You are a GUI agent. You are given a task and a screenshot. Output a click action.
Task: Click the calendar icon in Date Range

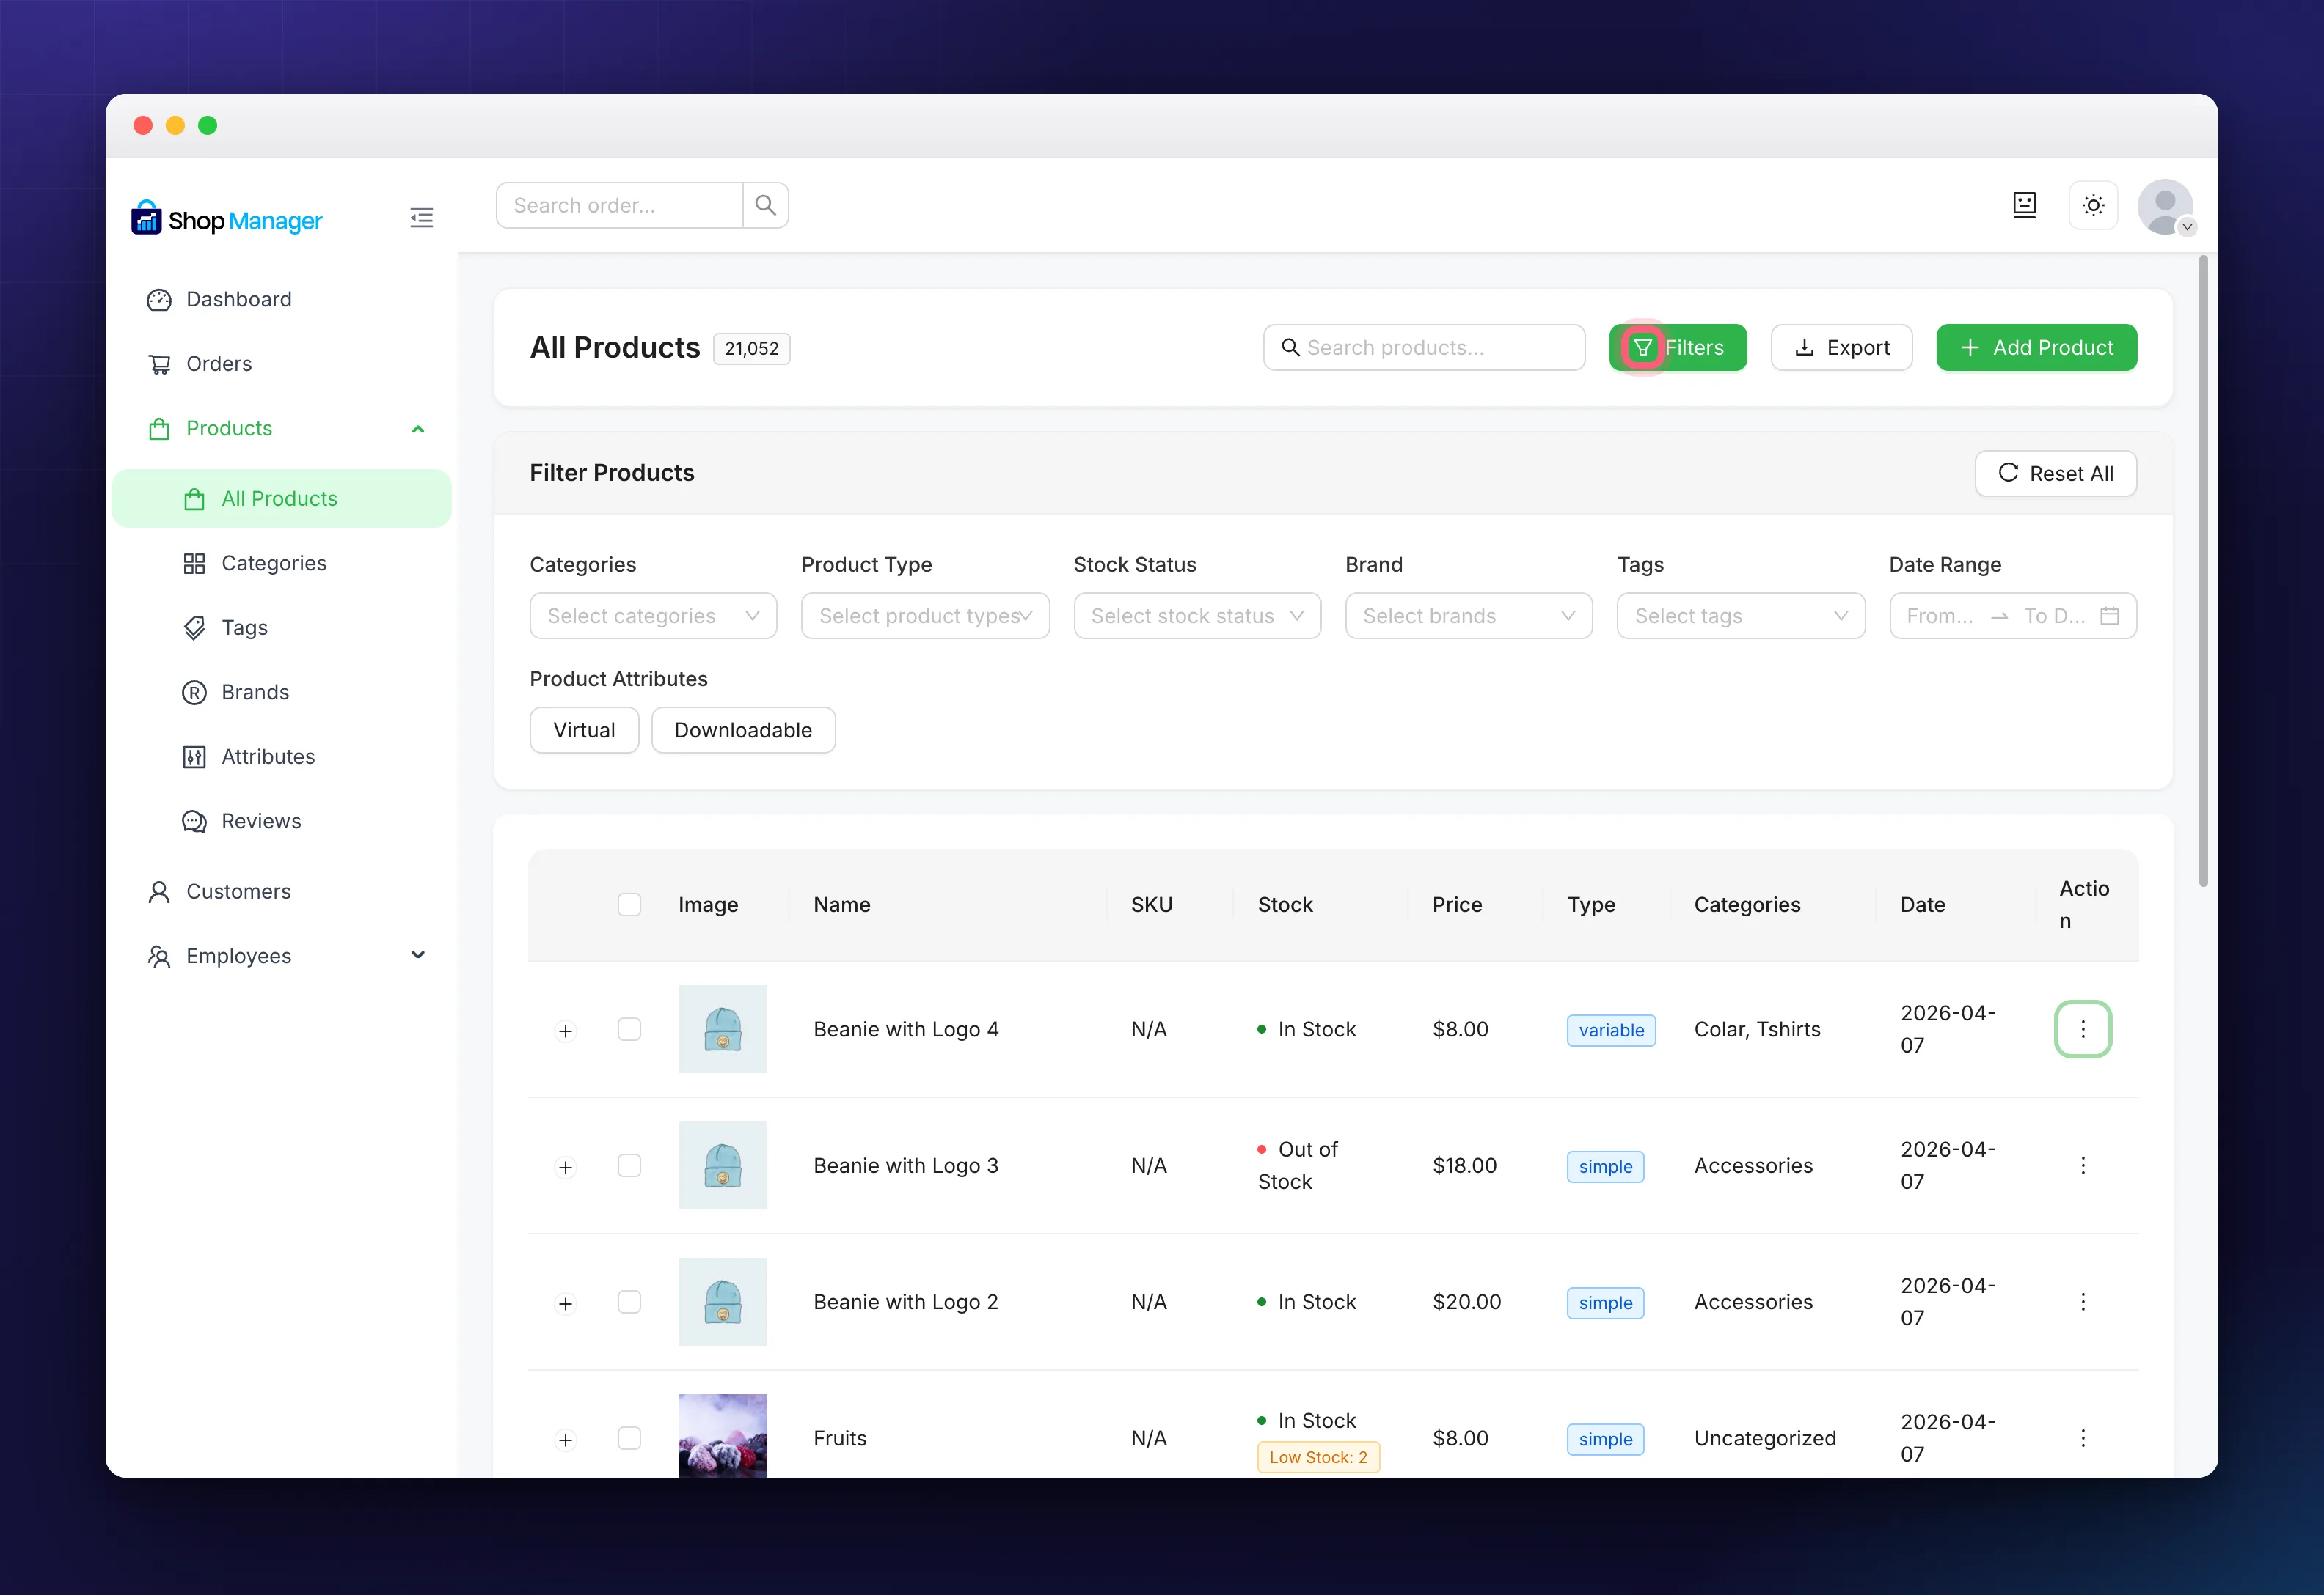coord(2109,616)
